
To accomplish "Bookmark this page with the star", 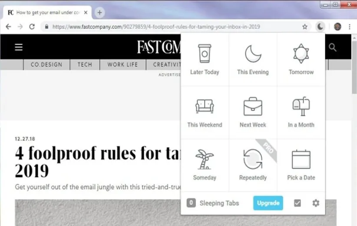I will point(305,26).
